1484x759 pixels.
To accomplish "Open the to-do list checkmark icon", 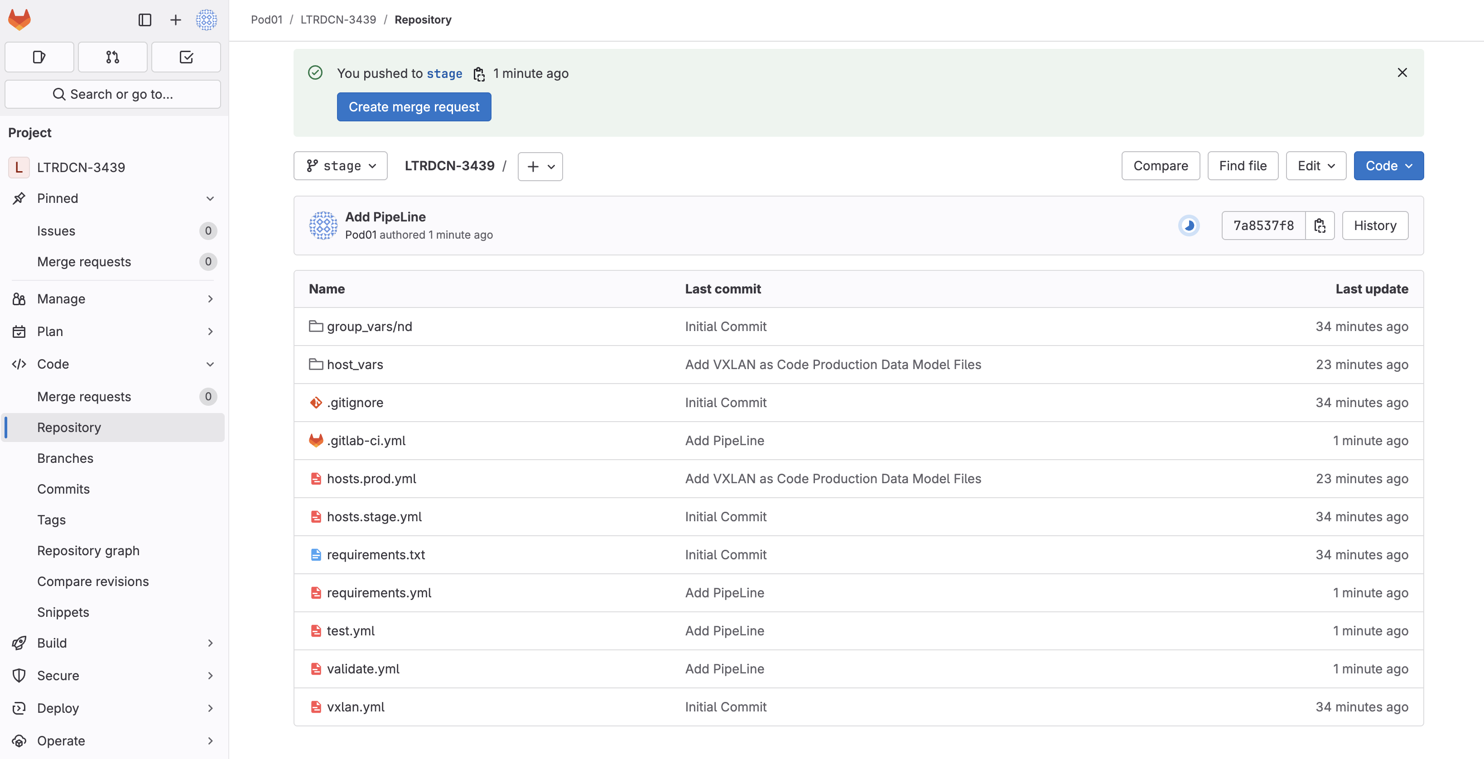I will tap(186, 57).
